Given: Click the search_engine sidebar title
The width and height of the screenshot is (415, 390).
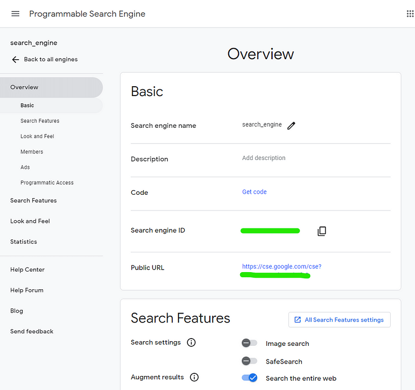Looking at the screenshot, I should [x=34, y=43].
